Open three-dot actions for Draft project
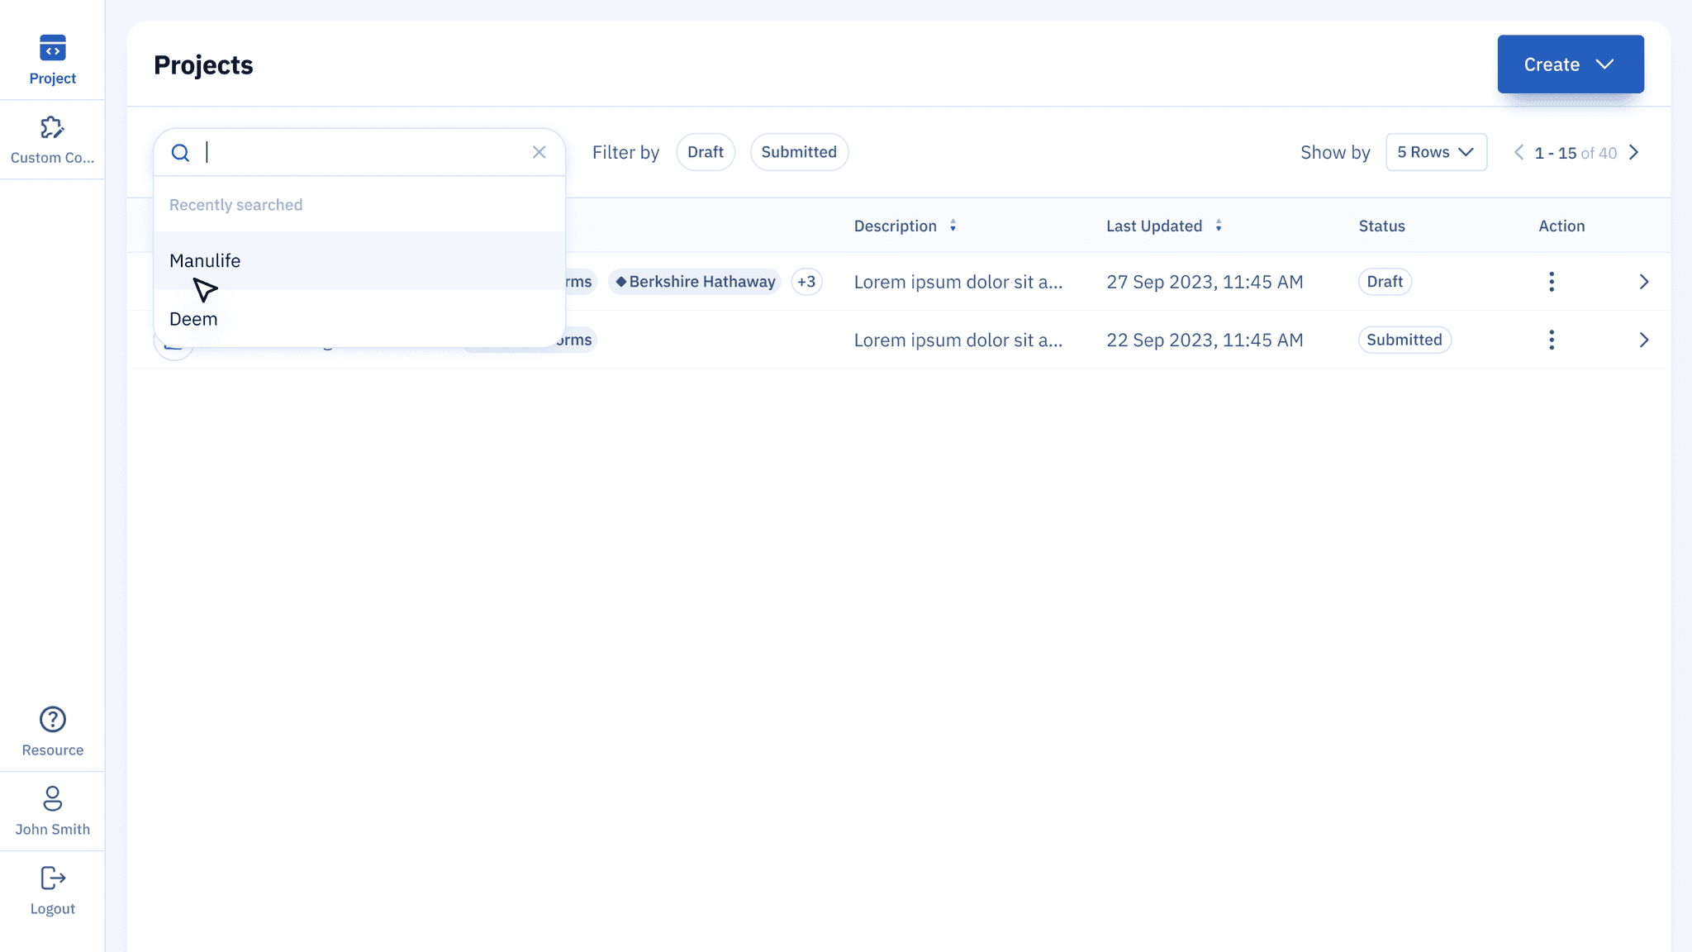Viewport: 1692px width, 952px height. (1552, 282)
